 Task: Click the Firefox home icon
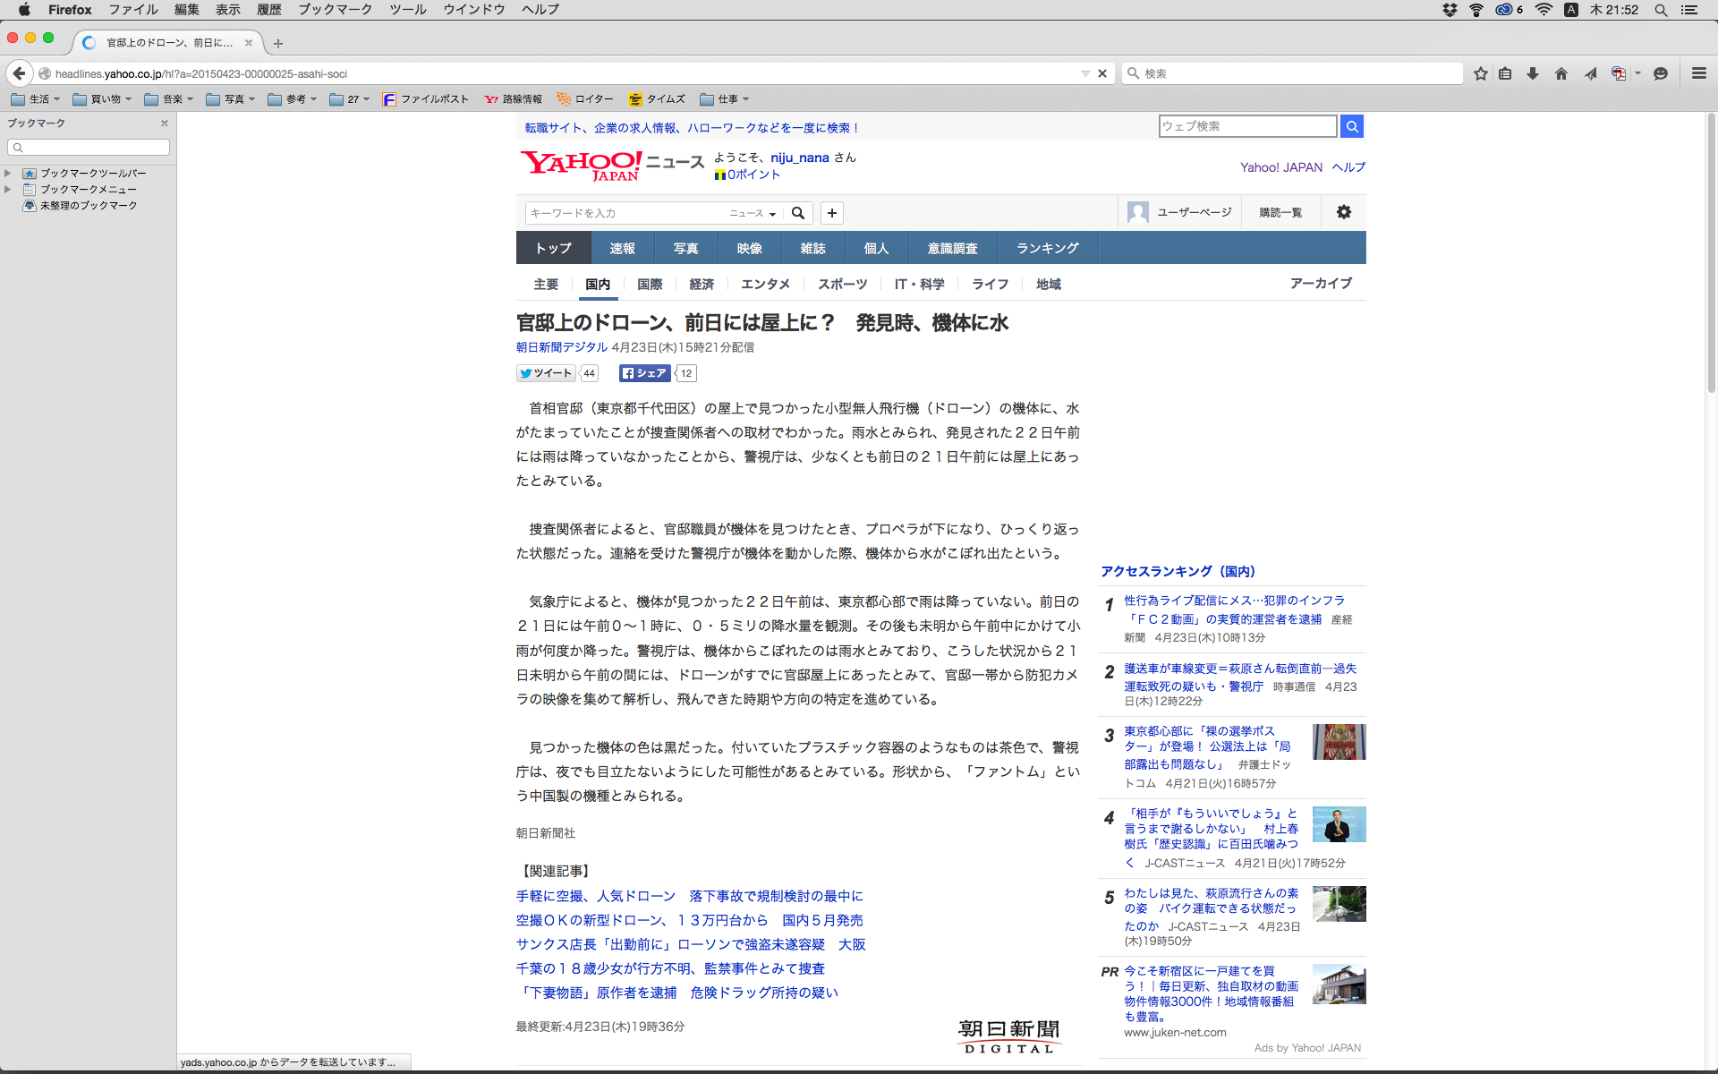pos(1561,73)
